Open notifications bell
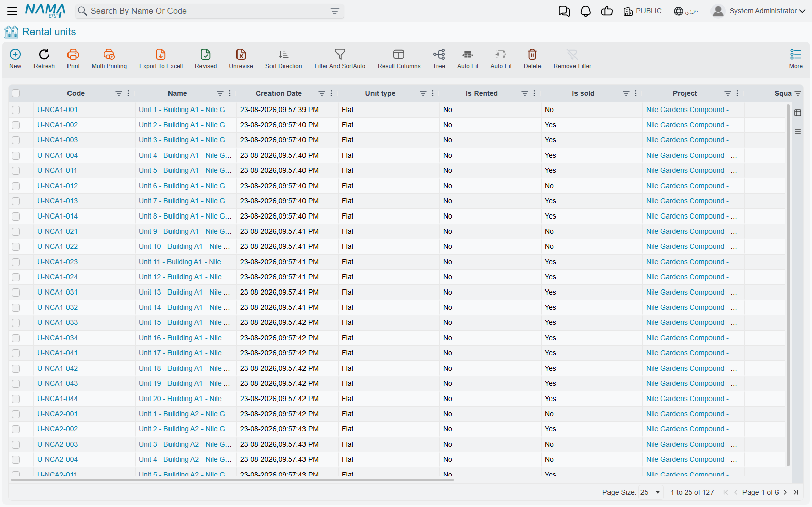 [x=586, y=11]
